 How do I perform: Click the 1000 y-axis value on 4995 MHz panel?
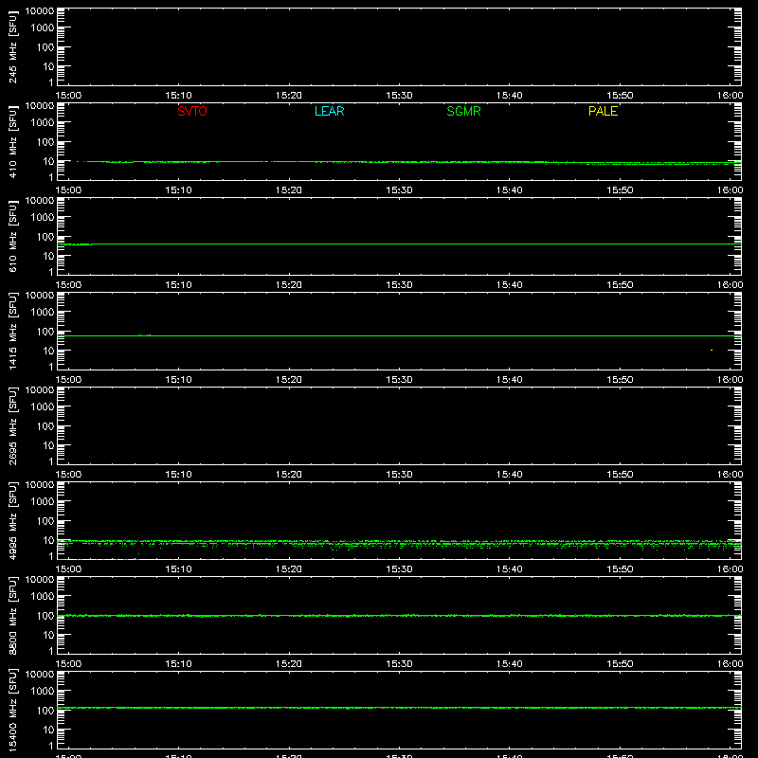point(43,501)
